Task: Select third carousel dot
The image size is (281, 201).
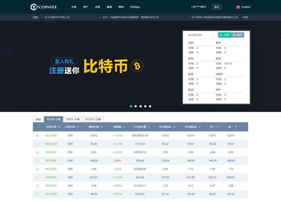Action: [140, 106]
